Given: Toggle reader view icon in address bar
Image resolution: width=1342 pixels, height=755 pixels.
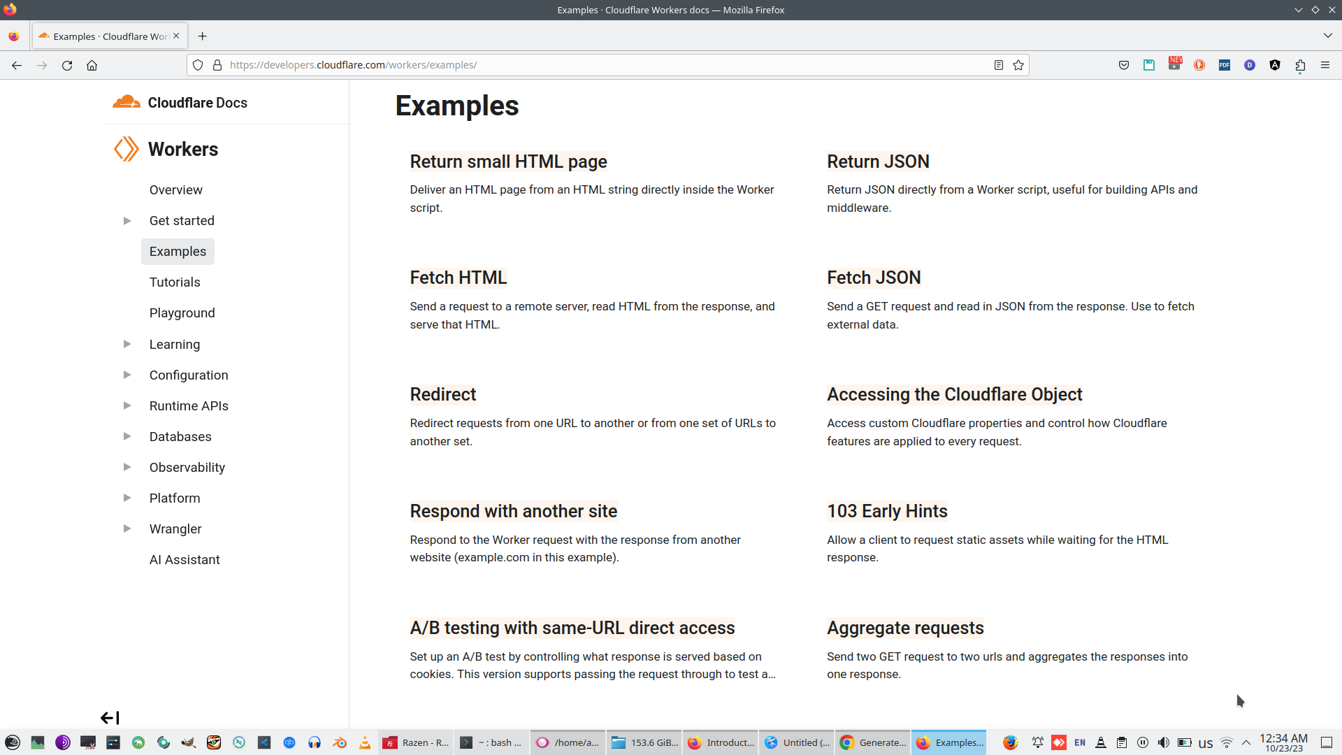Looking at the screenshot, I should (x=999, y=65).
